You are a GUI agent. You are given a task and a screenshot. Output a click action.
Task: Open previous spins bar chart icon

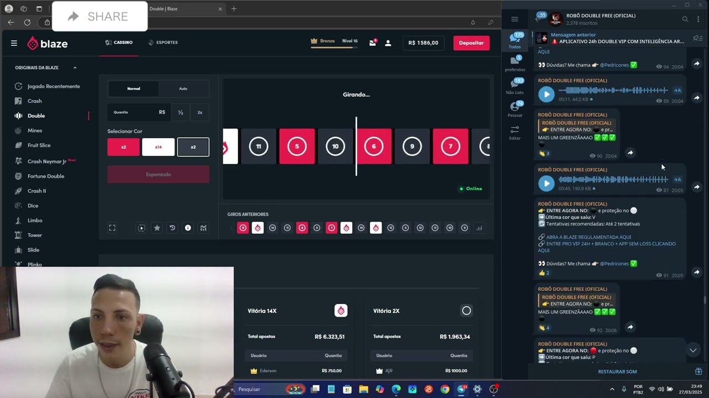[x=479, y=228]
